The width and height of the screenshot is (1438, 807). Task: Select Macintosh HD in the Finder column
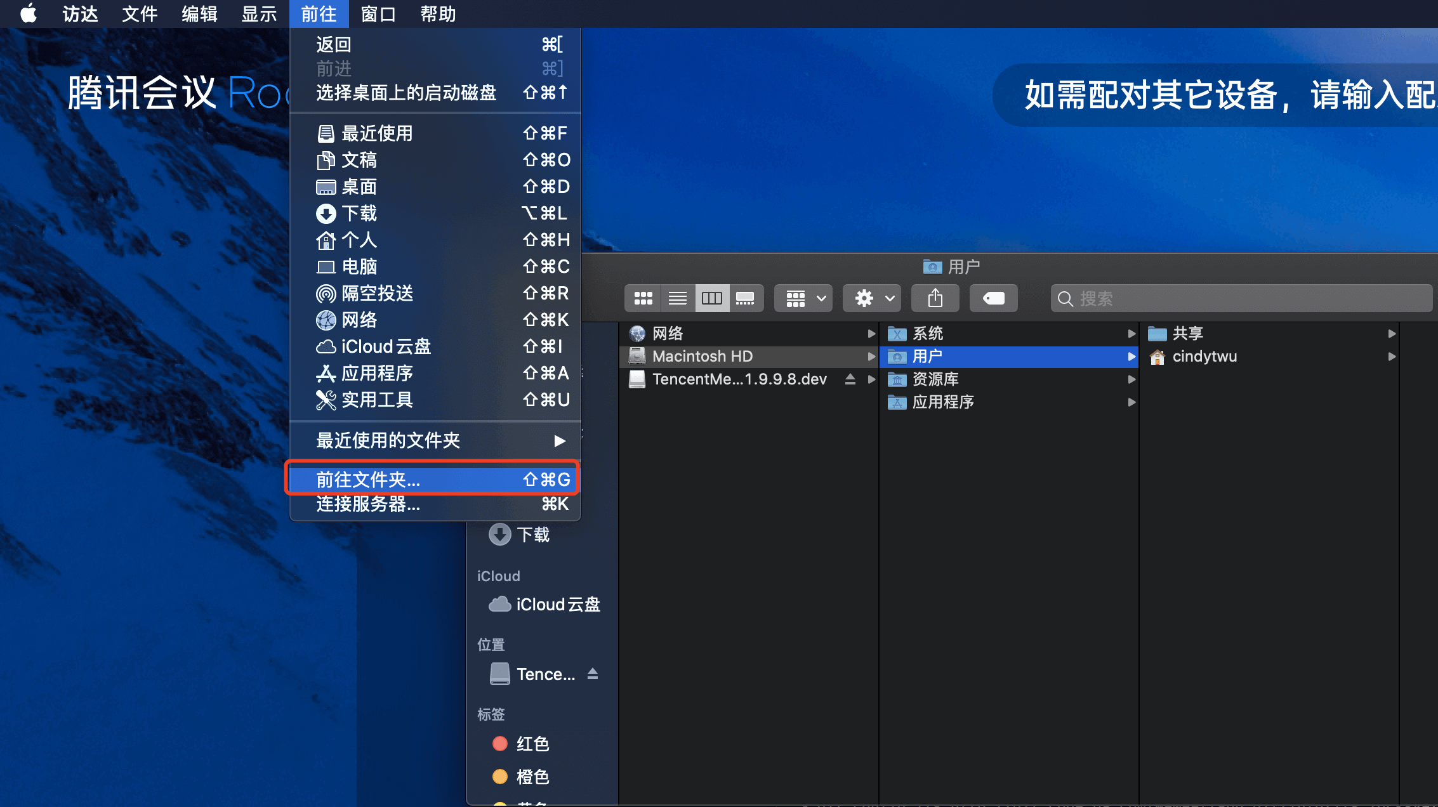(x=749, y=356)
